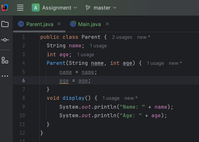Click the 'void' keyword on line 8
Viewport: 199px width, 142px height.
[x=53, y=98]
